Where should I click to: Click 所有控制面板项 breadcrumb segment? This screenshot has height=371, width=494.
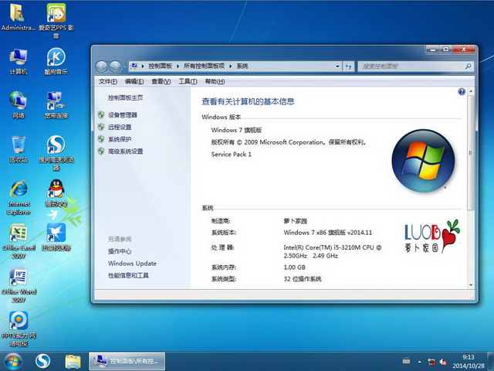[204, 66]
